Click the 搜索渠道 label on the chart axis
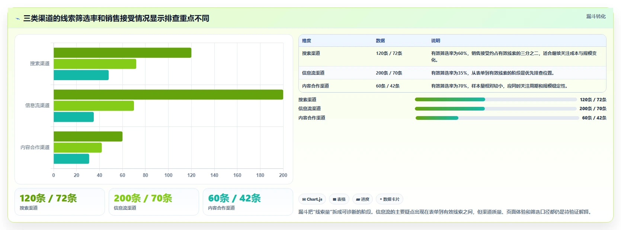 pyautogui.click(x=40, y=64)
